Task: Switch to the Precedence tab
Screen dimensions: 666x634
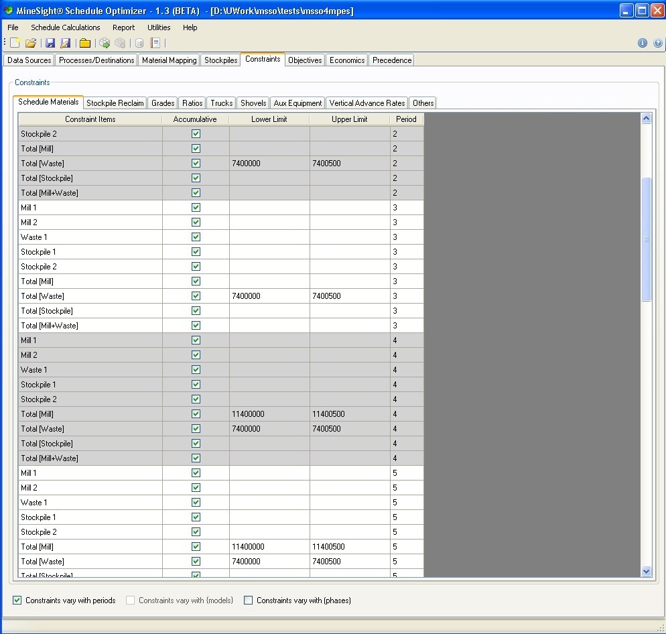Action: pyautogui.click(x=392, y=60)
